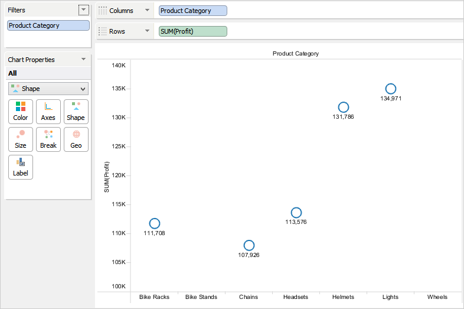The height and width of the screenshot is (309, 464).
Task: Open the Chart Properties panel menu arrow
Action: (x=83, y=60)
